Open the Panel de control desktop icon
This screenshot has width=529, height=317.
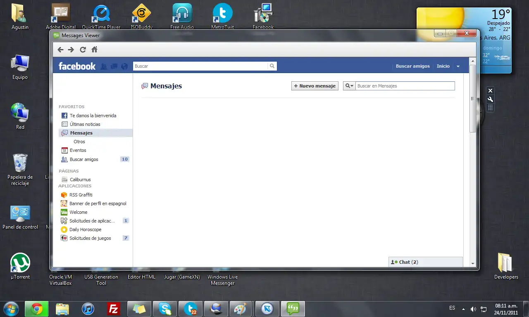[x=20, y=218]
